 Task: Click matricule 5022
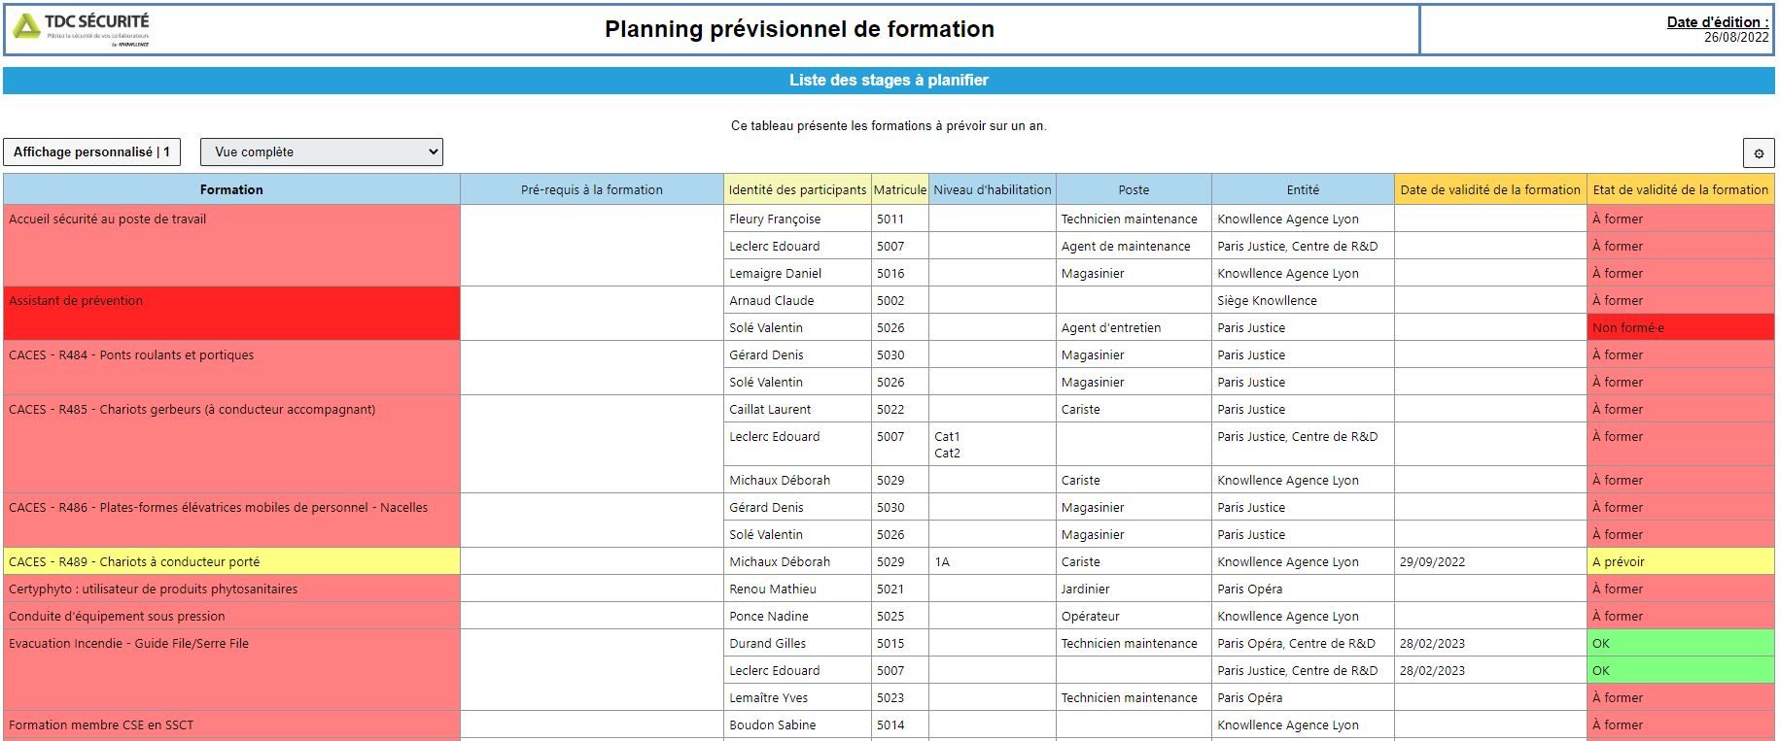(x=890, y=409)
